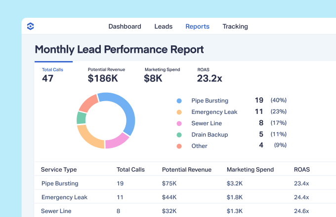Click the pink Sewer Line legend dot
This screenshot has width=336, height=217.
point(179,124)
